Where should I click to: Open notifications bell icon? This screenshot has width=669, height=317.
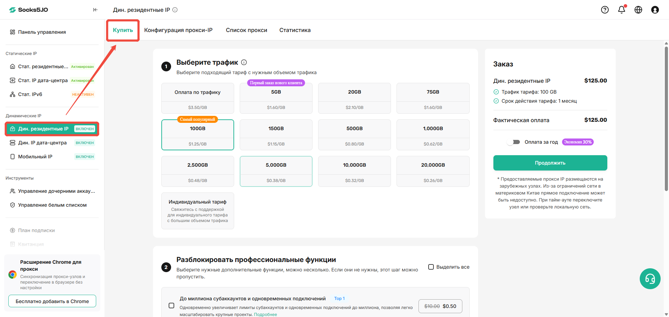point(622,10)
